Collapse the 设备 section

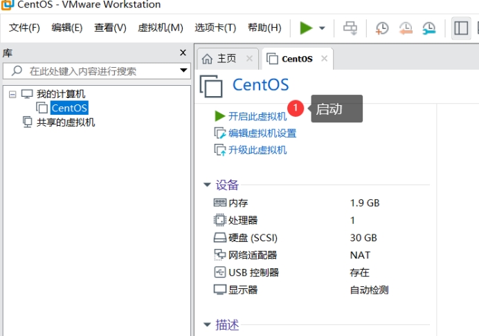(x=207, y=185)
